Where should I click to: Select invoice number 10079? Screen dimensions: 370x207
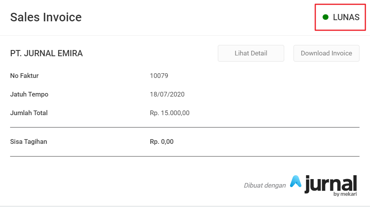159,76
